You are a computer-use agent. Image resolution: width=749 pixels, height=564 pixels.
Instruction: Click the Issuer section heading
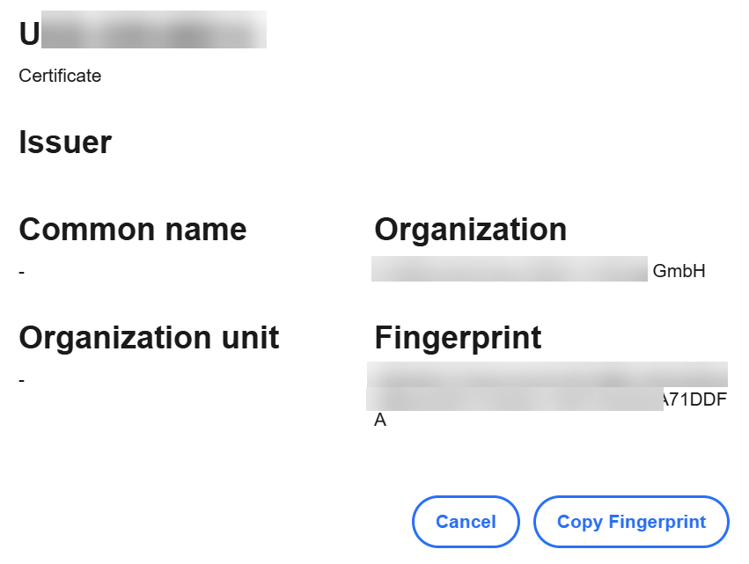(x=65, y=142)
